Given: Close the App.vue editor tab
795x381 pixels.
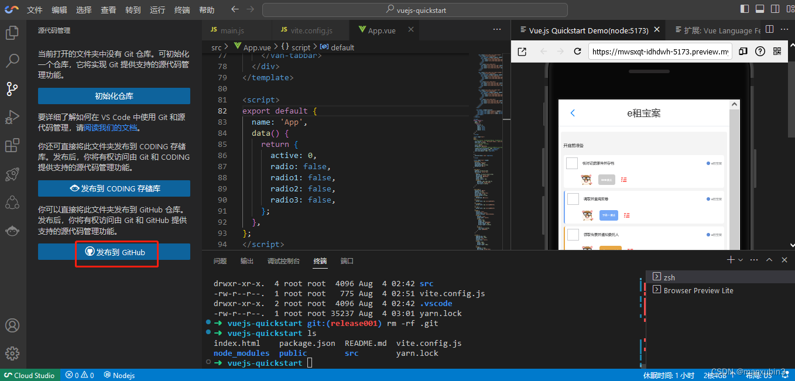Looking at the screenshot, I should click(x=411, y=30).
